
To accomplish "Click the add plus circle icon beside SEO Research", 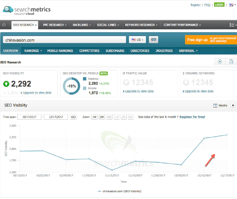I will pyautogui.click(x=220, y=61).
